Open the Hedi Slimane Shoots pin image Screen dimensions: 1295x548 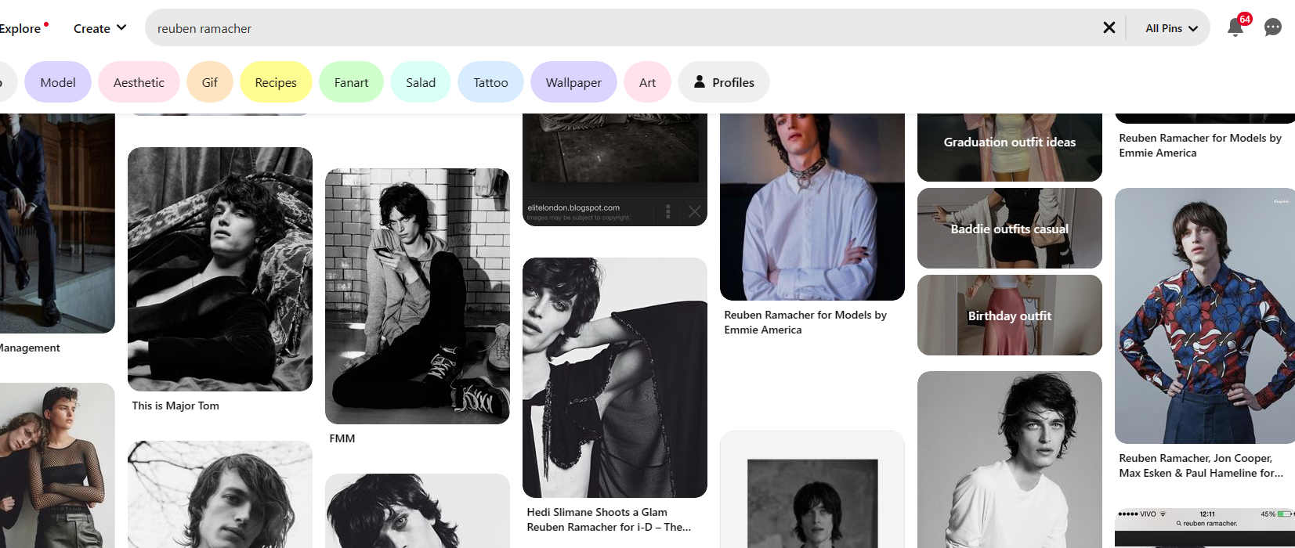coord(615,377)
